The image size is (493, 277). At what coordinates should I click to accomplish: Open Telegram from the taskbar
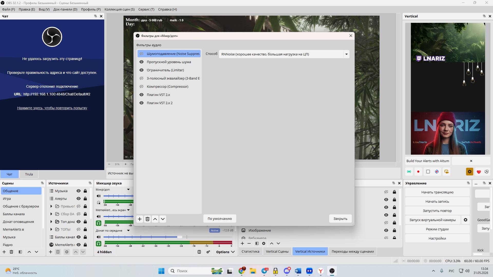click(265, 271)
